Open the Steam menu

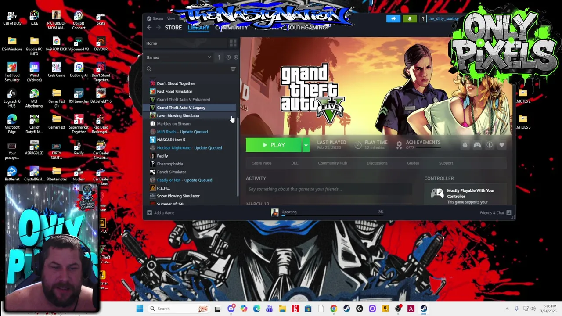158,18
